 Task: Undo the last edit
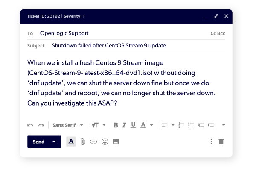point(30,125)
